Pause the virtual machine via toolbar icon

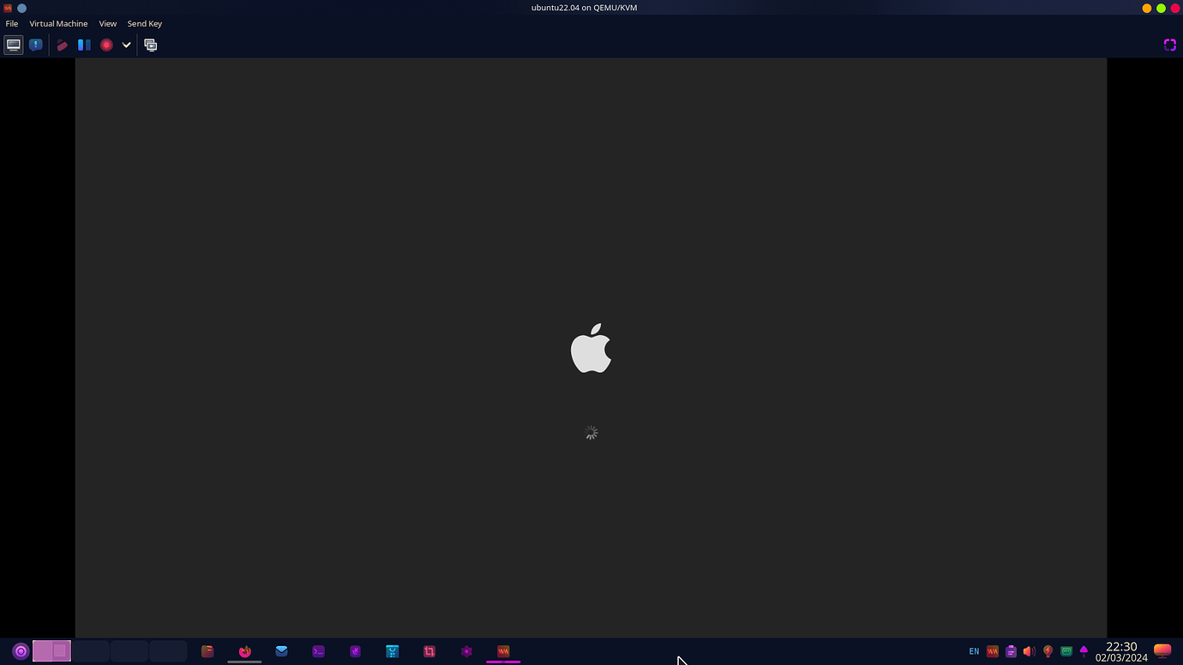(84, 45)
